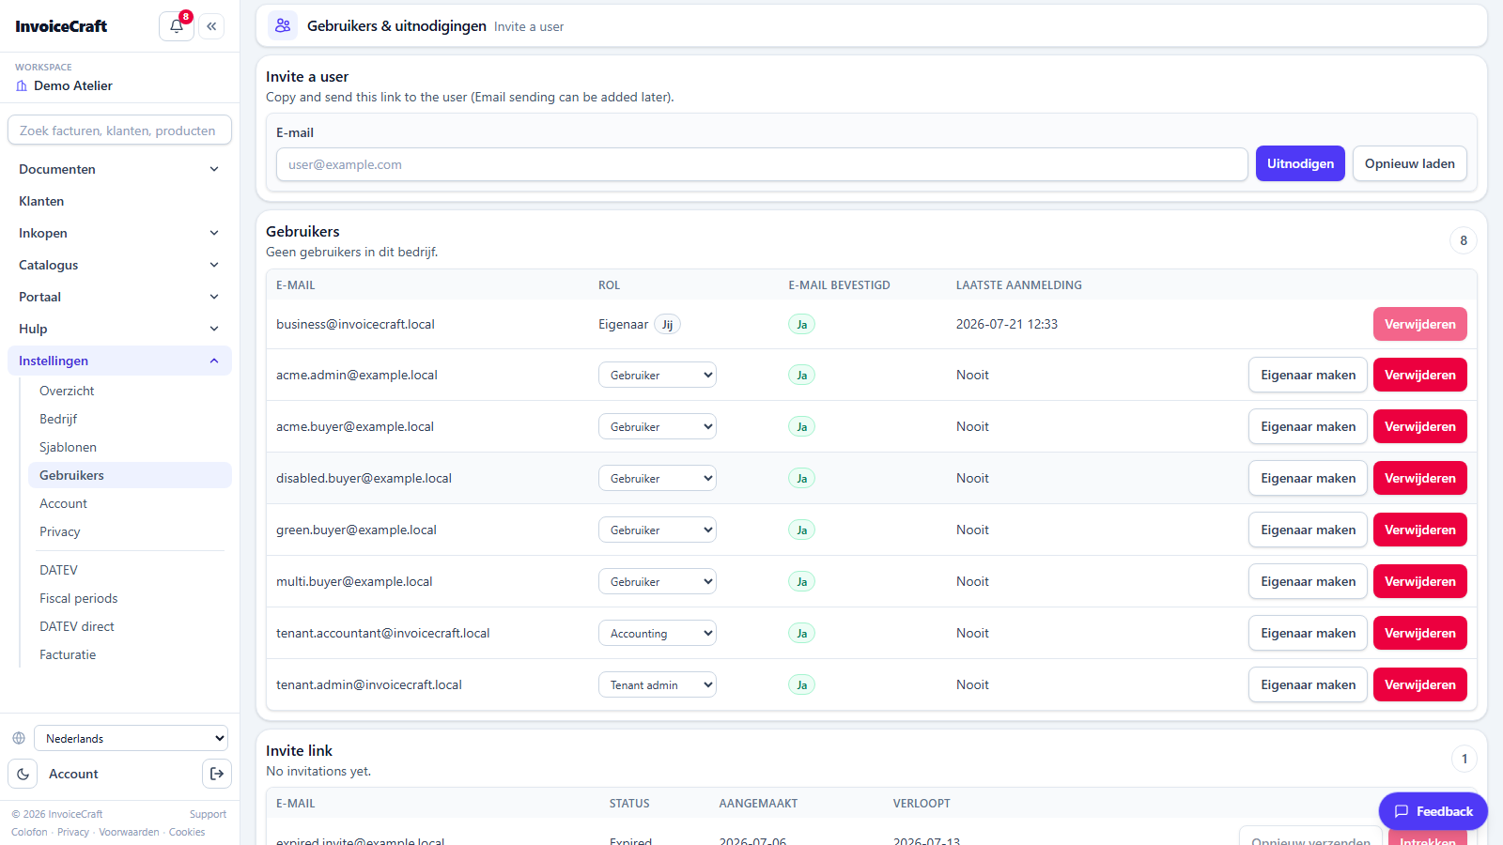Open the notifications bell
The width and height of the screenshot is (1503, 845).
177,26
